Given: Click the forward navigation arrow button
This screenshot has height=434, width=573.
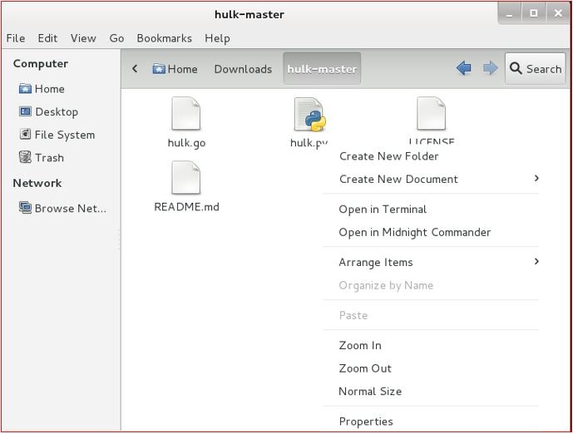Looking at the screenshot, I should (490, 68).
